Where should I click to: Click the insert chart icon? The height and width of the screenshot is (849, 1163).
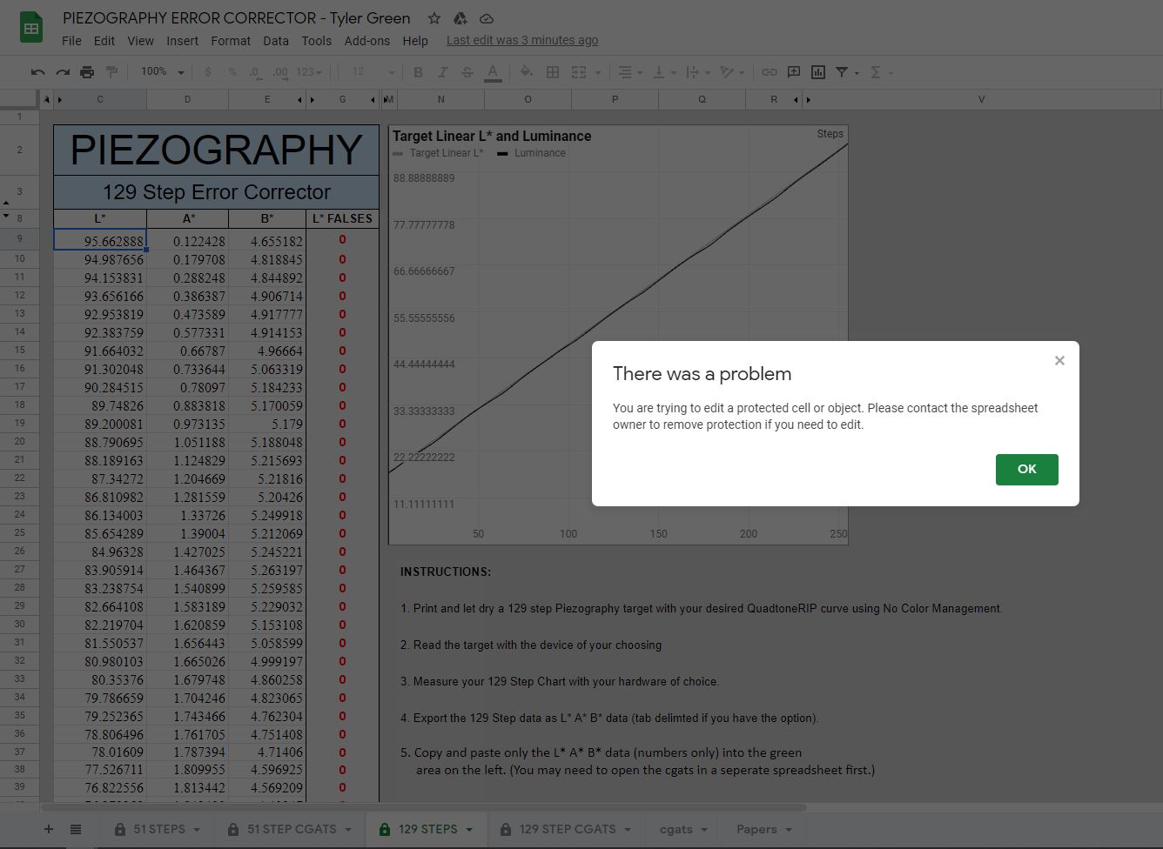point(817,72)
